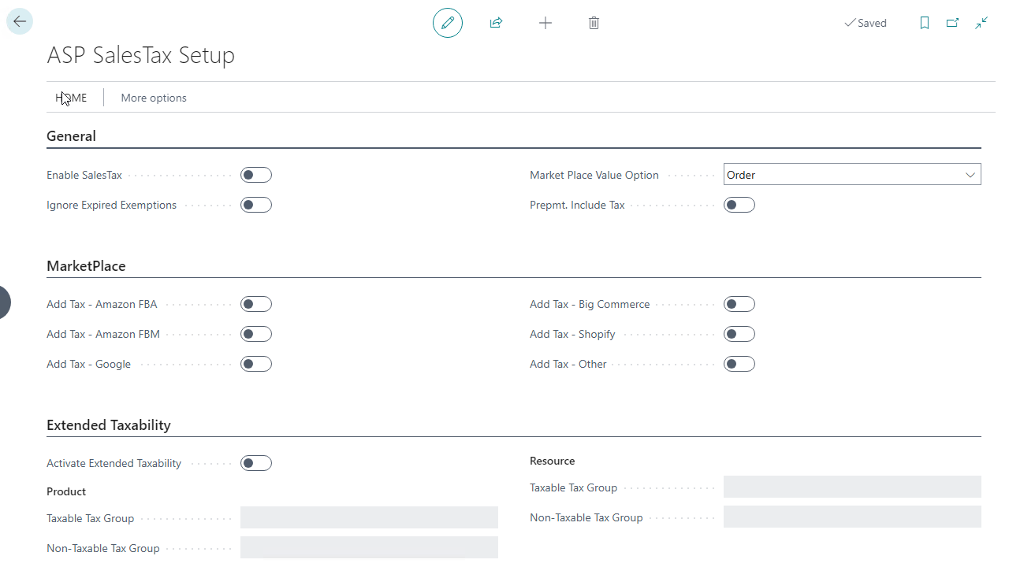The height and width of the screenshot is (567, 1009).
Task: Toggle Activate Extended Taxability switch
Action: click(256, 463)
